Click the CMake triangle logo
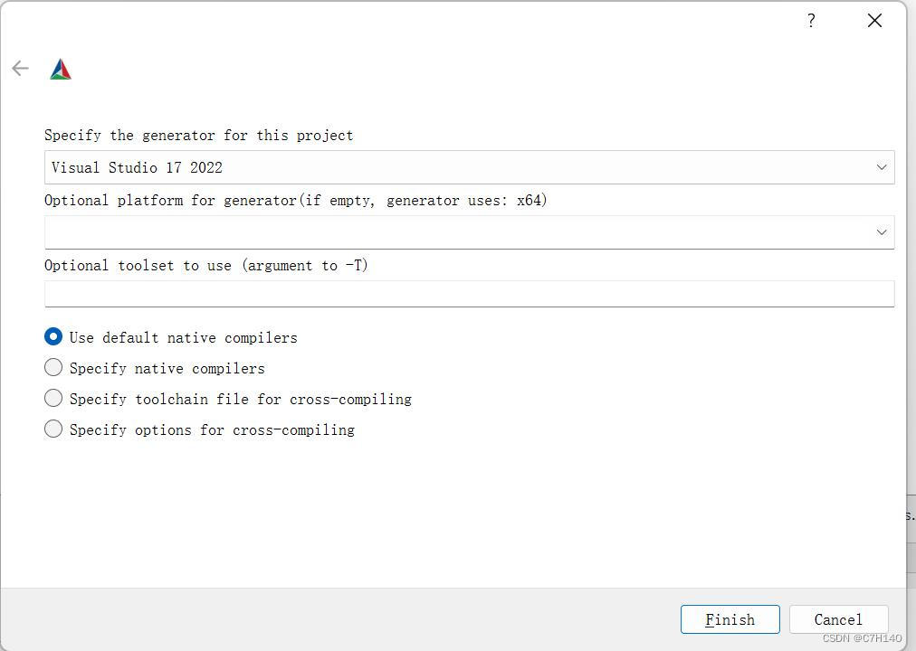The width and height of the screenshot is (916, 651). (x=60, y=68)
